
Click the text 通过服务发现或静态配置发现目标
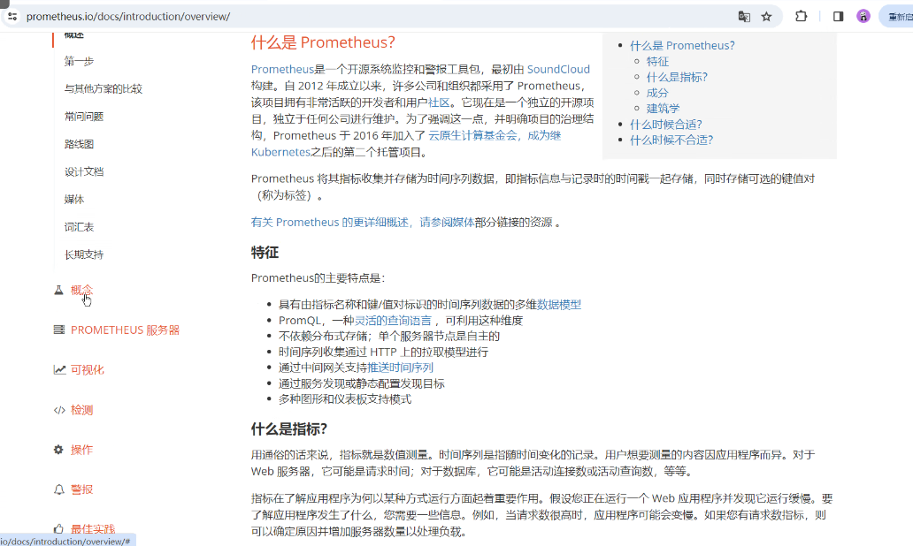(x=362, y=383)
